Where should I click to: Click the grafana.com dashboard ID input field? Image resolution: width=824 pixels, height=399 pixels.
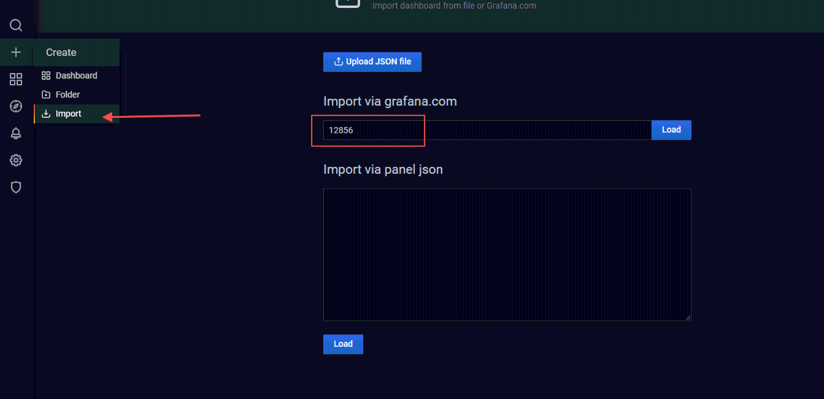point(487,130)
